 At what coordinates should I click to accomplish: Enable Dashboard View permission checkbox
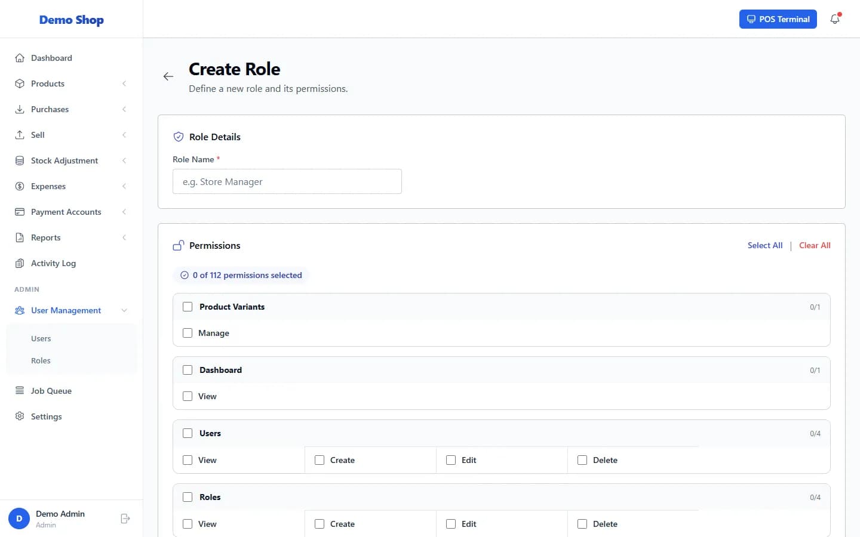click(x=188, y=396)
